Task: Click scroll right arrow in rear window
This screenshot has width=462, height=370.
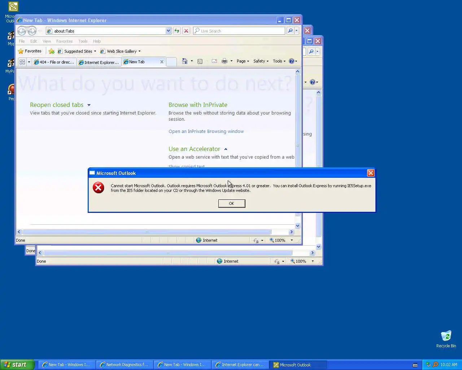Action: click(313, 253)
